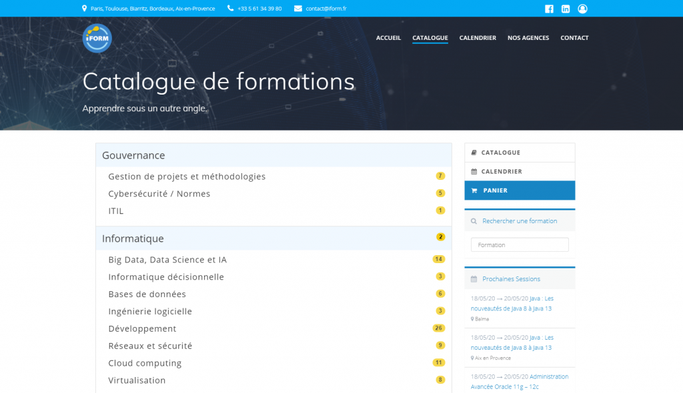Viewport: 683px width, 393px height.
Task: Open Java 8 à Java 13 Balma session
Action: [x=512, y=303]
